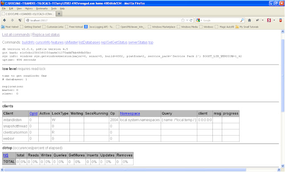Screen dimensions: 285x172
Task: Click the browser Back arrow
Action: [4, 20]
